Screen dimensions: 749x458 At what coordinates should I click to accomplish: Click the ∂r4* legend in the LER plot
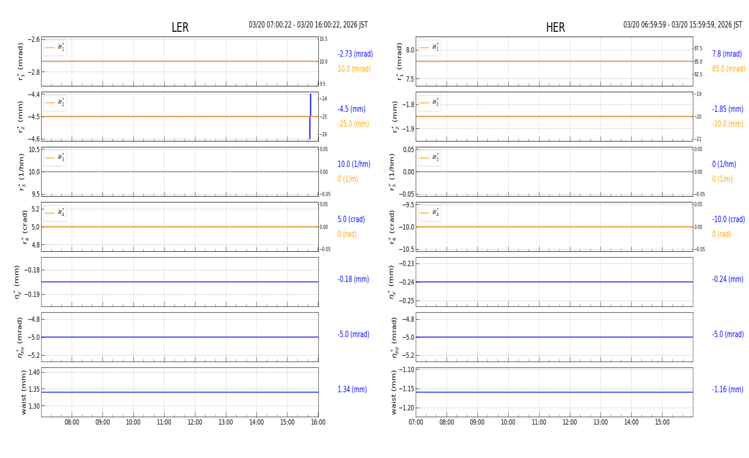click(55, 213)
